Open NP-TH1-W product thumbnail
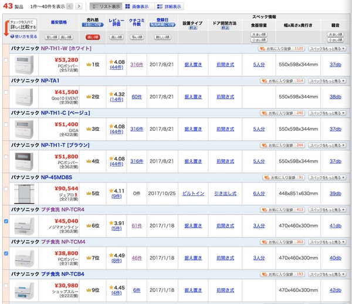The width and height of the screenshot is (352, 304). (24, 65)
